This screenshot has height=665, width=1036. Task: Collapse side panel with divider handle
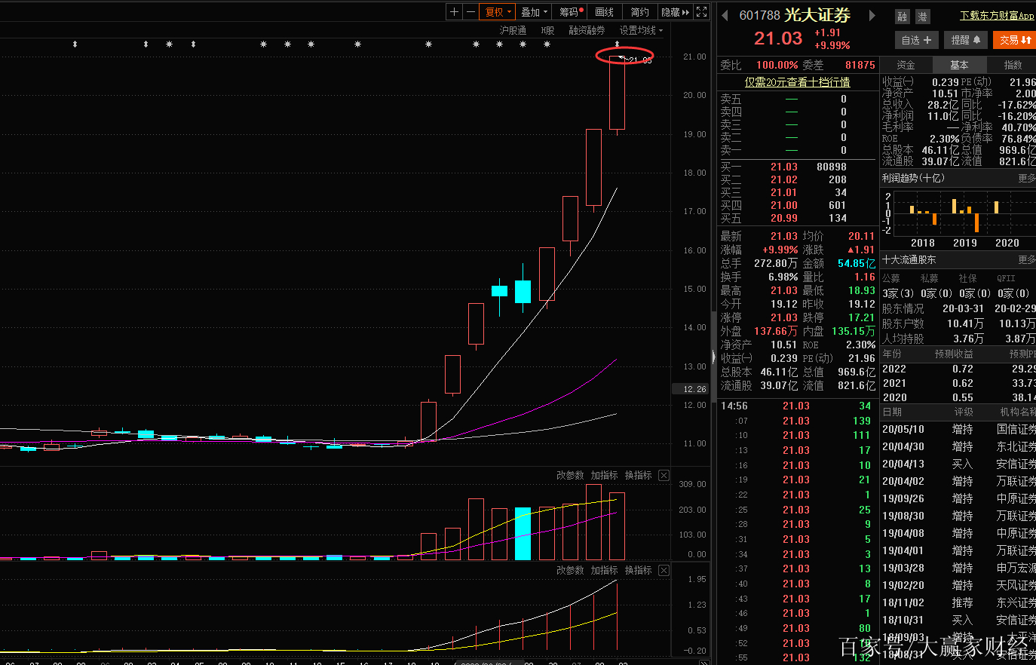[713, 357]
